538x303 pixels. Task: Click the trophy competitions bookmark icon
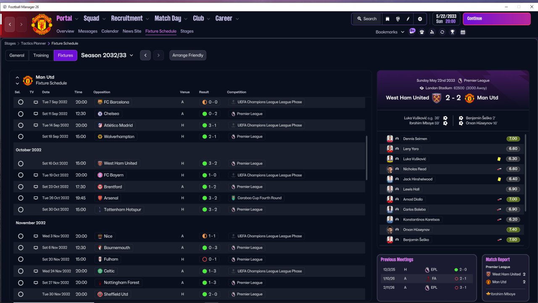452,32
